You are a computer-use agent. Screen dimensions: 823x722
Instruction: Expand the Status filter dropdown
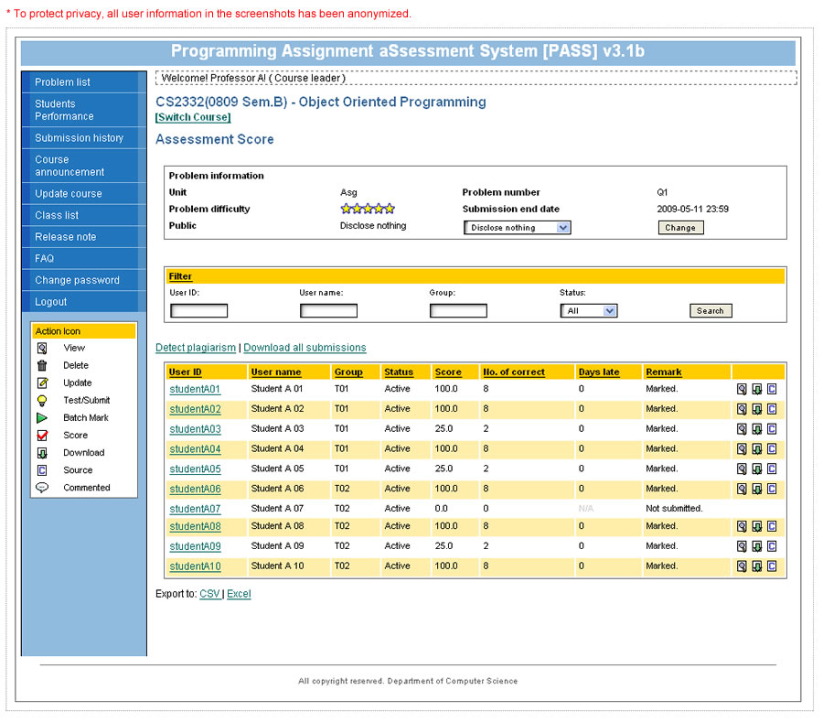pos(588,311)
